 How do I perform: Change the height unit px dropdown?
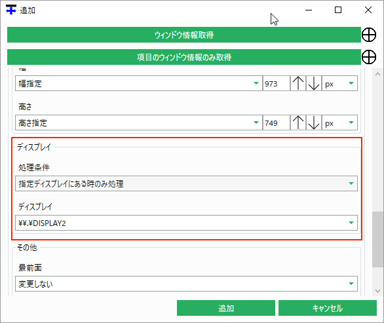339,123
